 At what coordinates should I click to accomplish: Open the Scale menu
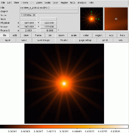(48, 3)
